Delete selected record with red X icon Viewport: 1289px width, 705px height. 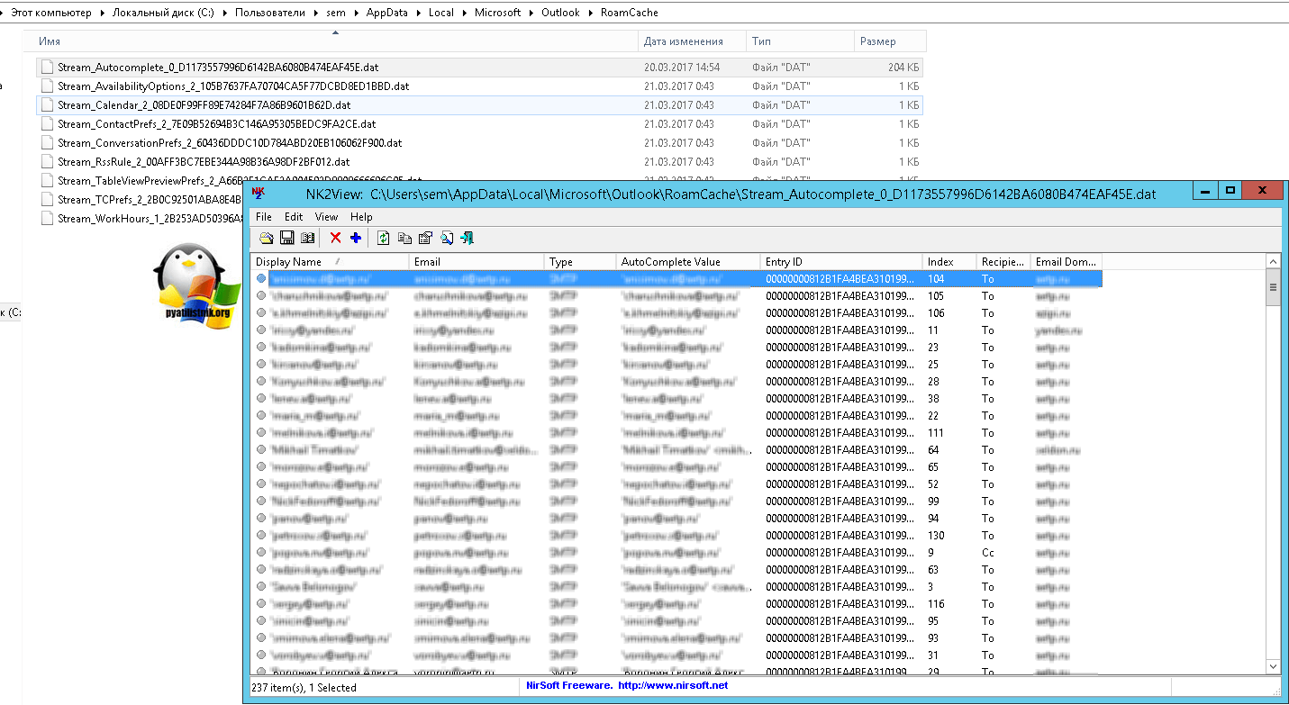[x=335, y=238]
